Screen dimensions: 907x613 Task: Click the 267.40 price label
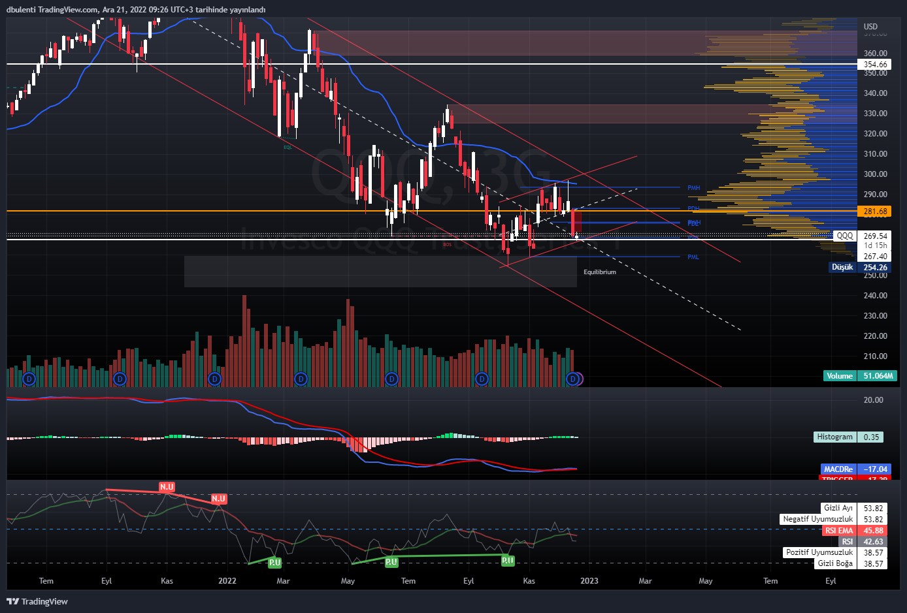[x=875, y=257]
